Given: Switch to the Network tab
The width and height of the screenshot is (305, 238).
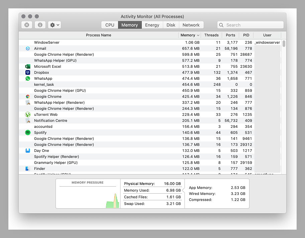Looking at the screenshot, I should coord(191,25).
